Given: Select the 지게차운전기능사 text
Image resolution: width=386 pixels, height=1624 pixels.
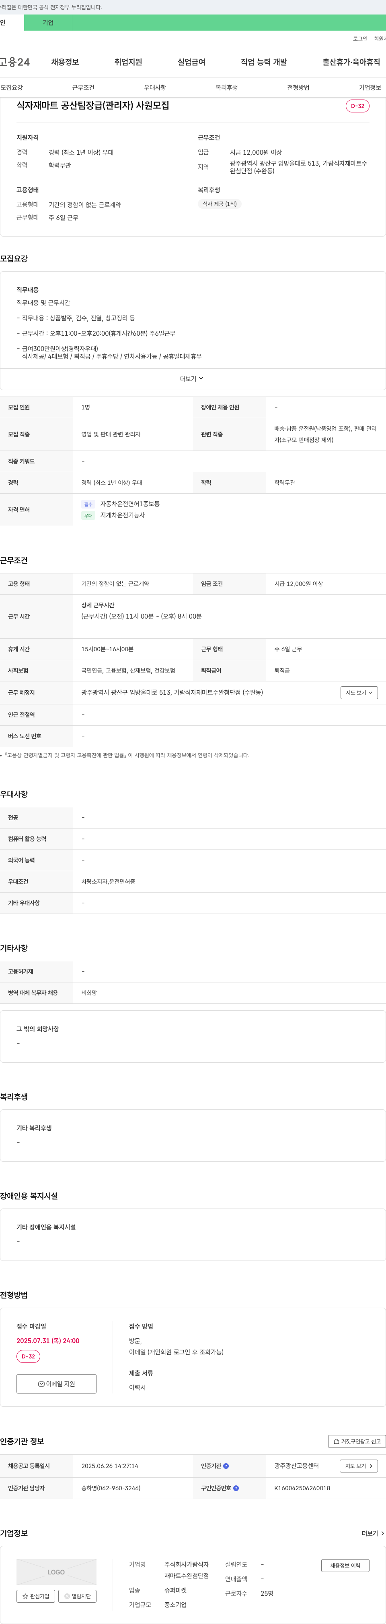Looking at the screenshot, I should click(123, 515).
